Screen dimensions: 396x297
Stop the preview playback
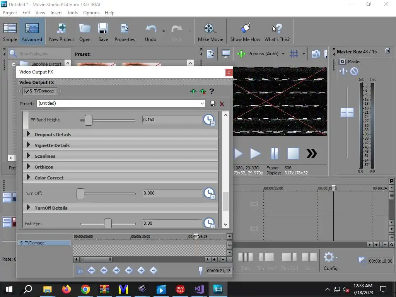click(293, 154)
